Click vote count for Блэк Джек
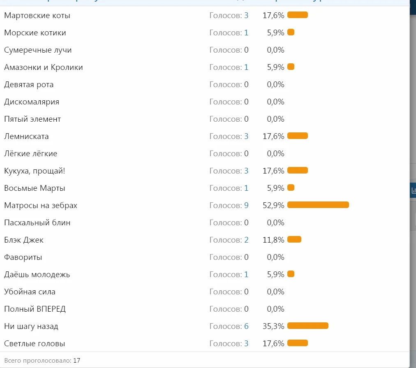Viewport: 416px width, 368px height. pyautogui.click(x=246, y=240)
